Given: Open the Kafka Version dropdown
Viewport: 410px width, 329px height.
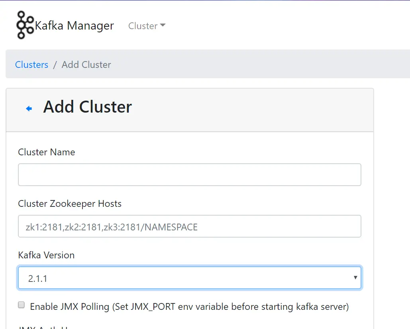Looking at the screenshot, I should point(189,277).
